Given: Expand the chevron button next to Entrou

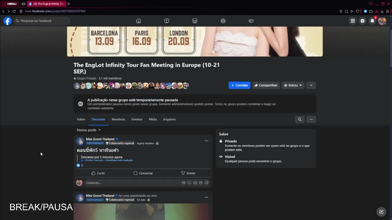Looking at the screenshot, I should coord(311,85).
